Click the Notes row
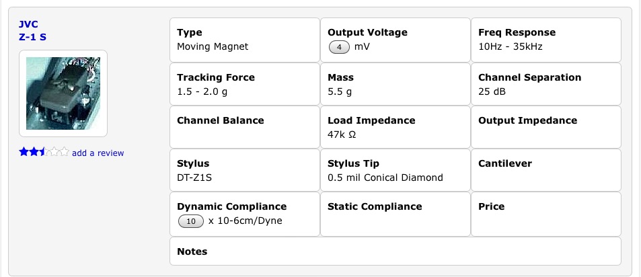 click(395, 251)
